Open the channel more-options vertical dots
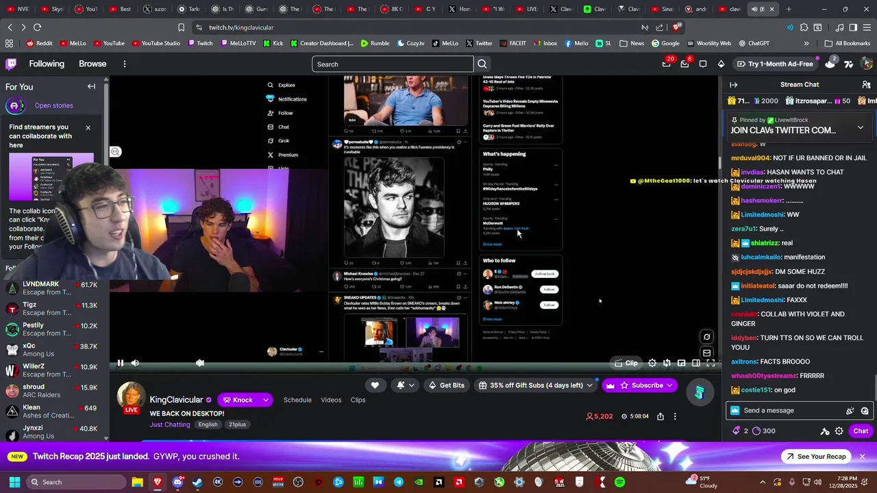877x493 pixels. tap(675, 416)
